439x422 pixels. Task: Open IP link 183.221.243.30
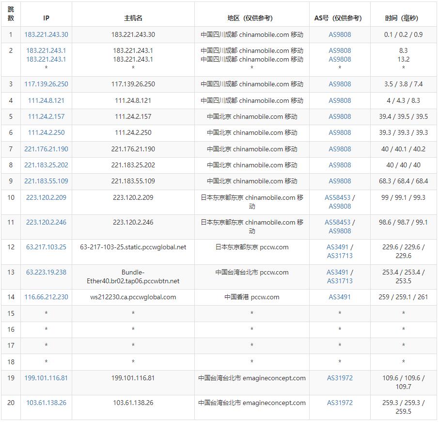(x=46, y=34)
